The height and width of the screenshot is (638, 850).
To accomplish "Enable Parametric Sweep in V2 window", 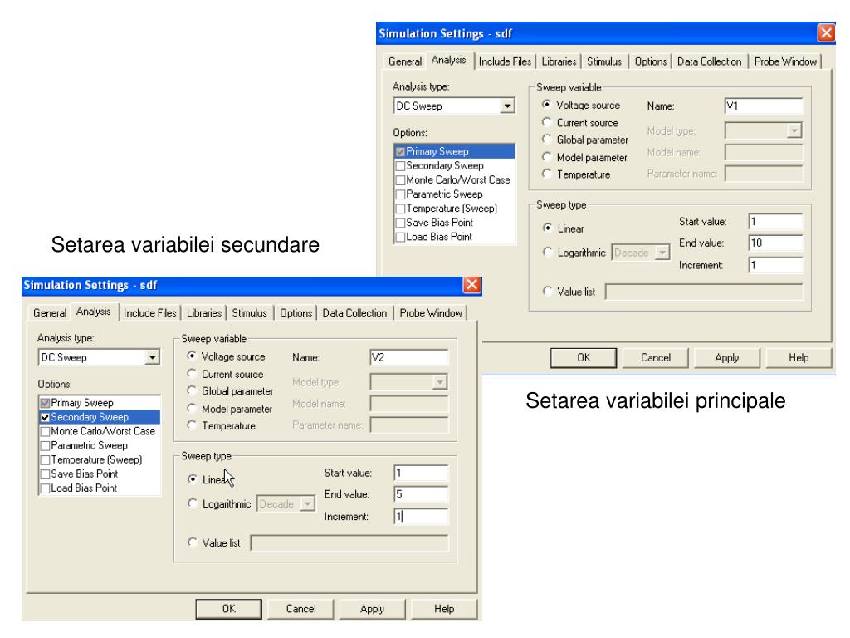I will [x=46, y=446].
